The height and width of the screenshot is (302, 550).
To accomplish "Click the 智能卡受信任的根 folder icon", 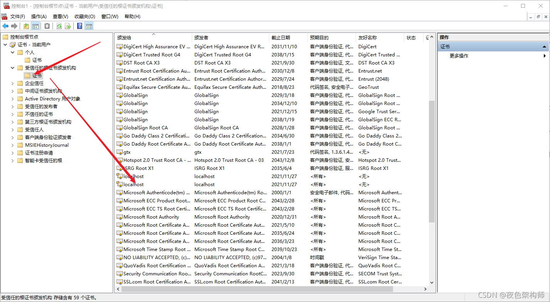I will (x=20, y=160).
